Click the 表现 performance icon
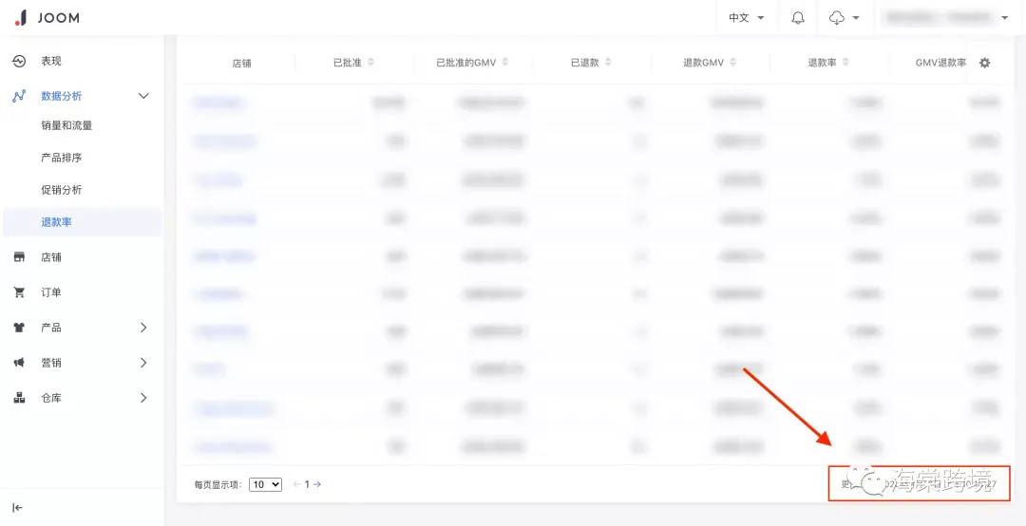The height and width of the screenshot is (526, 1026). tap(19, 61)
